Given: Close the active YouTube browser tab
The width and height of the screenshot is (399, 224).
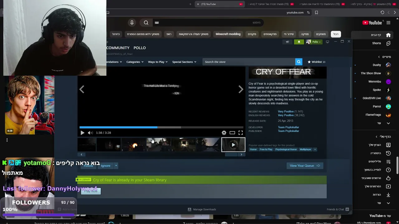Looking at the screenshot, I should click(198, 4).
